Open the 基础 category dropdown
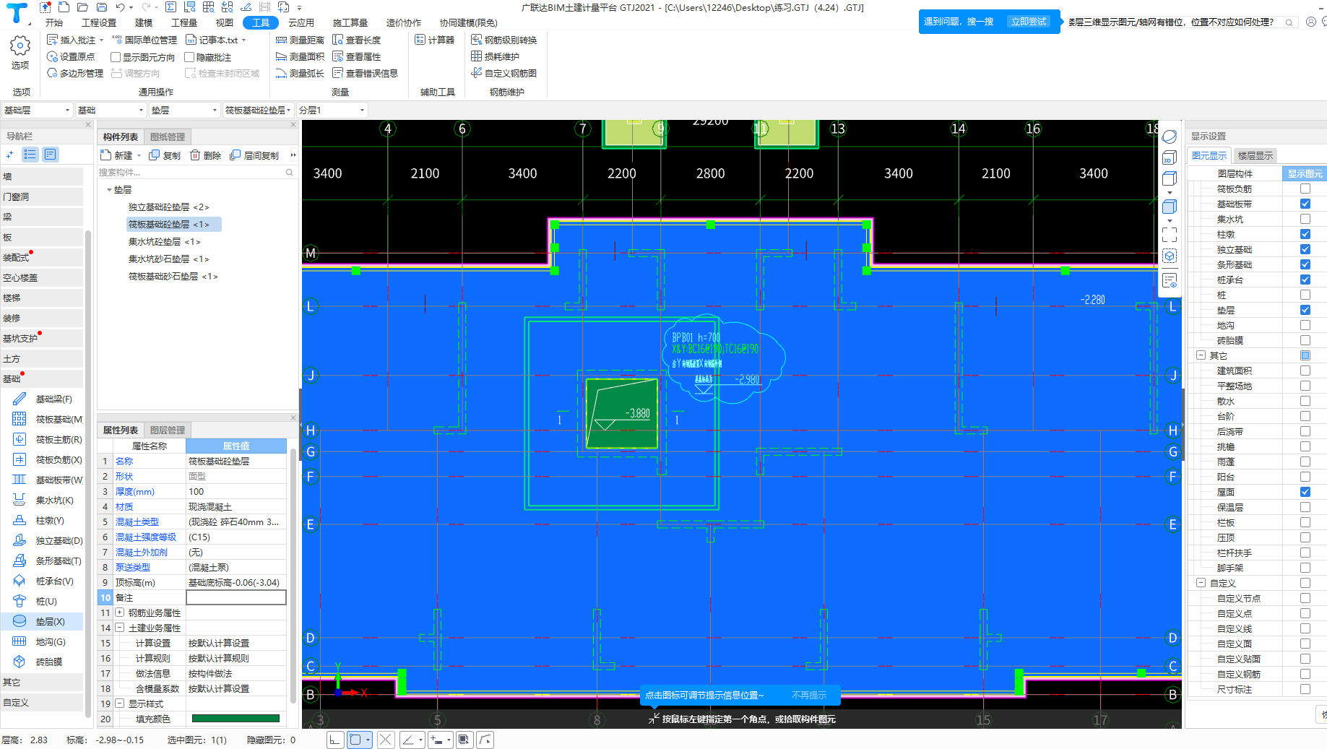 [111, 110]
